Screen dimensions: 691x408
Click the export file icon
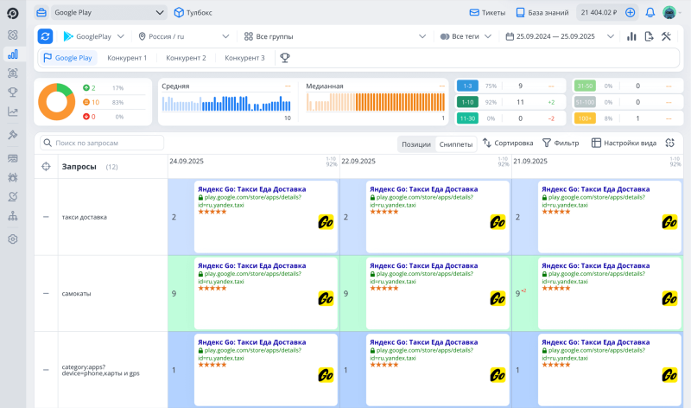click(649, 36)
